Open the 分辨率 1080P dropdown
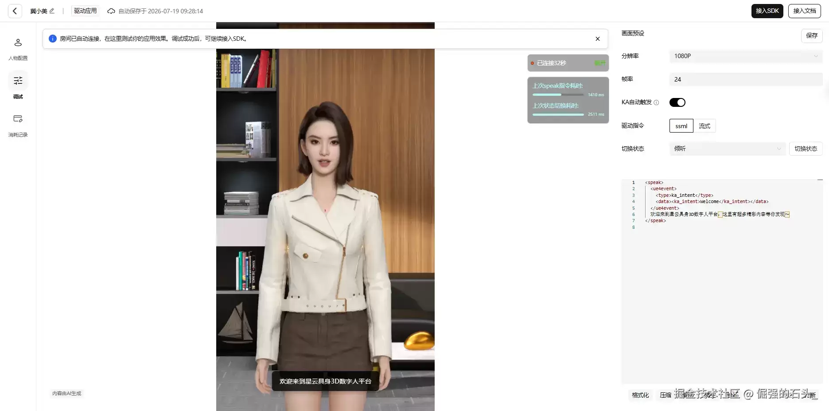The height and width of the screenshot is (411, 829). click(x=746, y=56)
